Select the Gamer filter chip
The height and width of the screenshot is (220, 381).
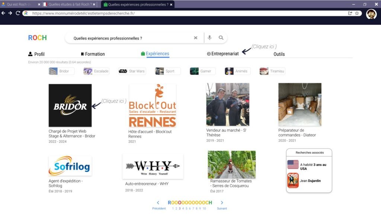pyautogui.click(x=203, y=71)
